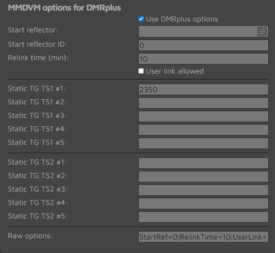Select Static TG TS2 #2 input box
The image size is (275, 253).
[x=203, y=177]
